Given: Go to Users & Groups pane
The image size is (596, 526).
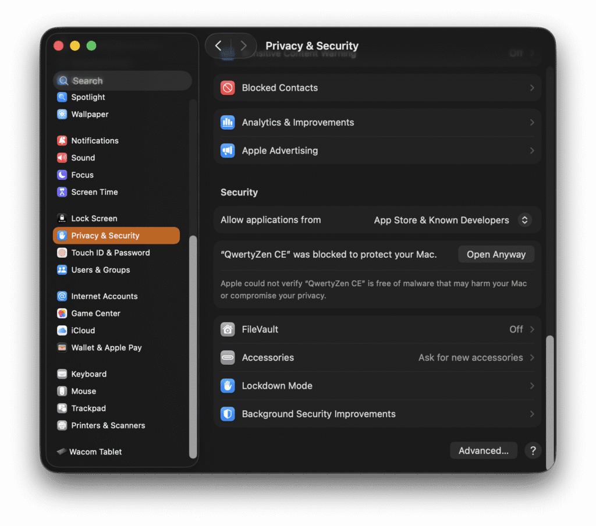Looking at the screenshot, I should point(100,270).
